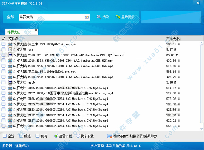The width and height of the screenshot is (204, 150).
Task: Open the 全部 category dropdown
Action: pos(11,17)
